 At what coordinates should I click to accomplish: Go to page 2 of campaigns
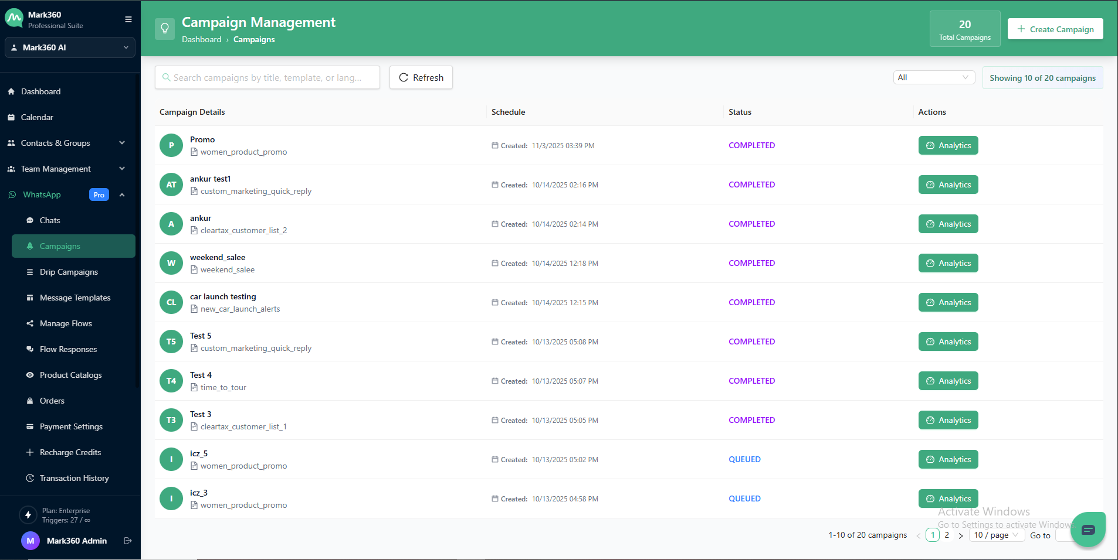point(947,535)
